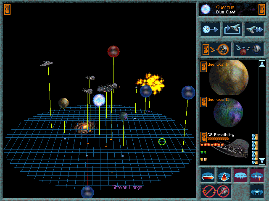Select the yellow-brown star on left of map
Image resolution: width=269 pixels, height=201 pixels.
tap(63, 103)
